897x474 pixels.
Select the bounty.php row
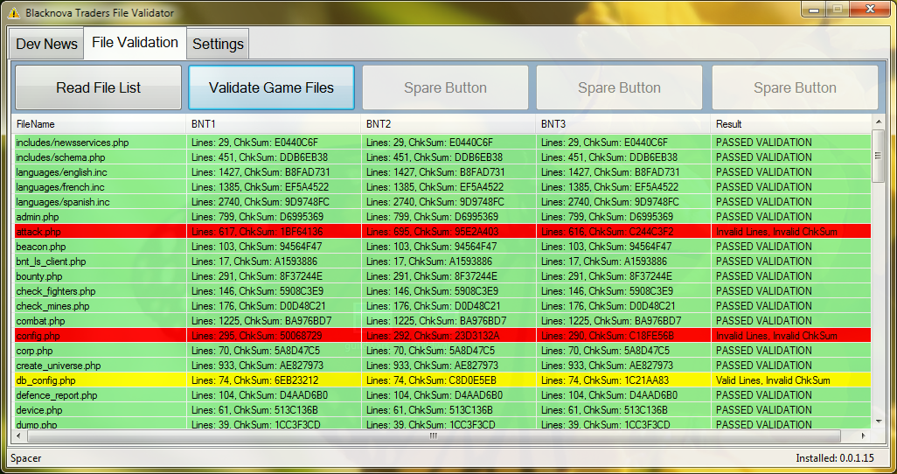coord(442,276)
